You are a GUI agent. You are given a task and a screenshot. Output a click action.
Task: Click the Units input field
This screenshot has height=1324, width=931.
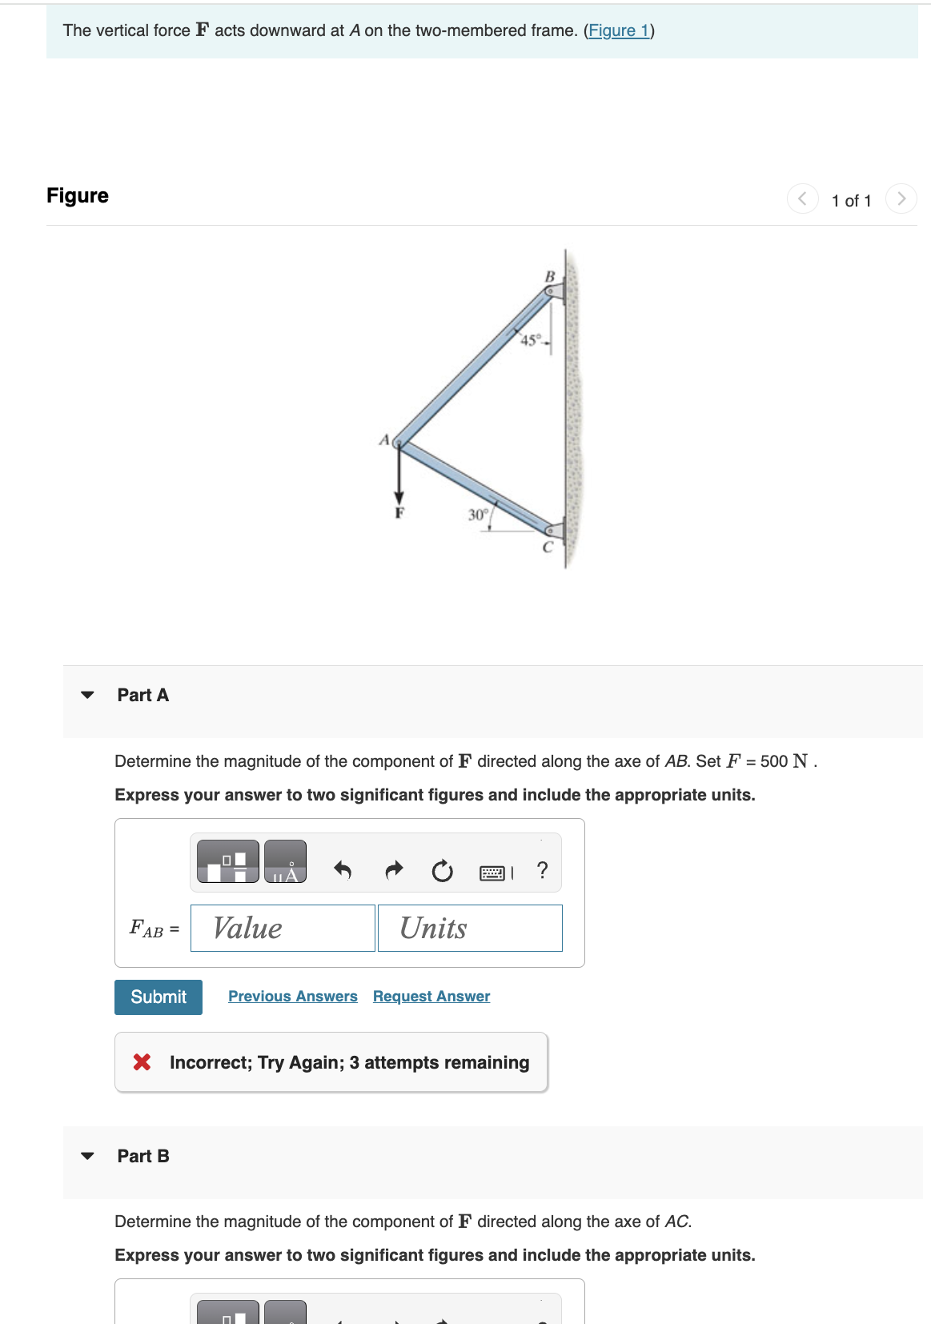(x=469, y=928)
